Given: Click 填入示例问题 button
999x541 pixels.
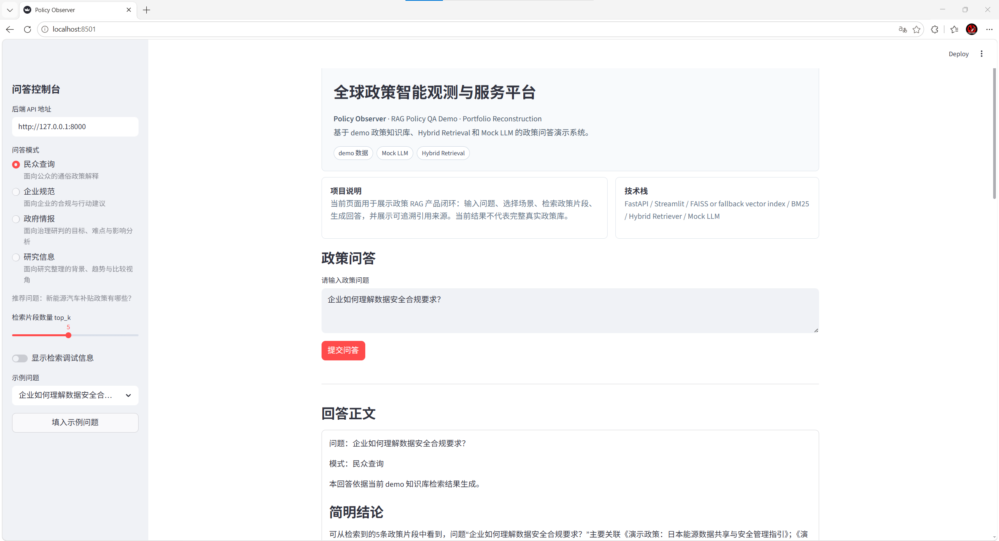Looking at the screenshot, I should 75,422.
